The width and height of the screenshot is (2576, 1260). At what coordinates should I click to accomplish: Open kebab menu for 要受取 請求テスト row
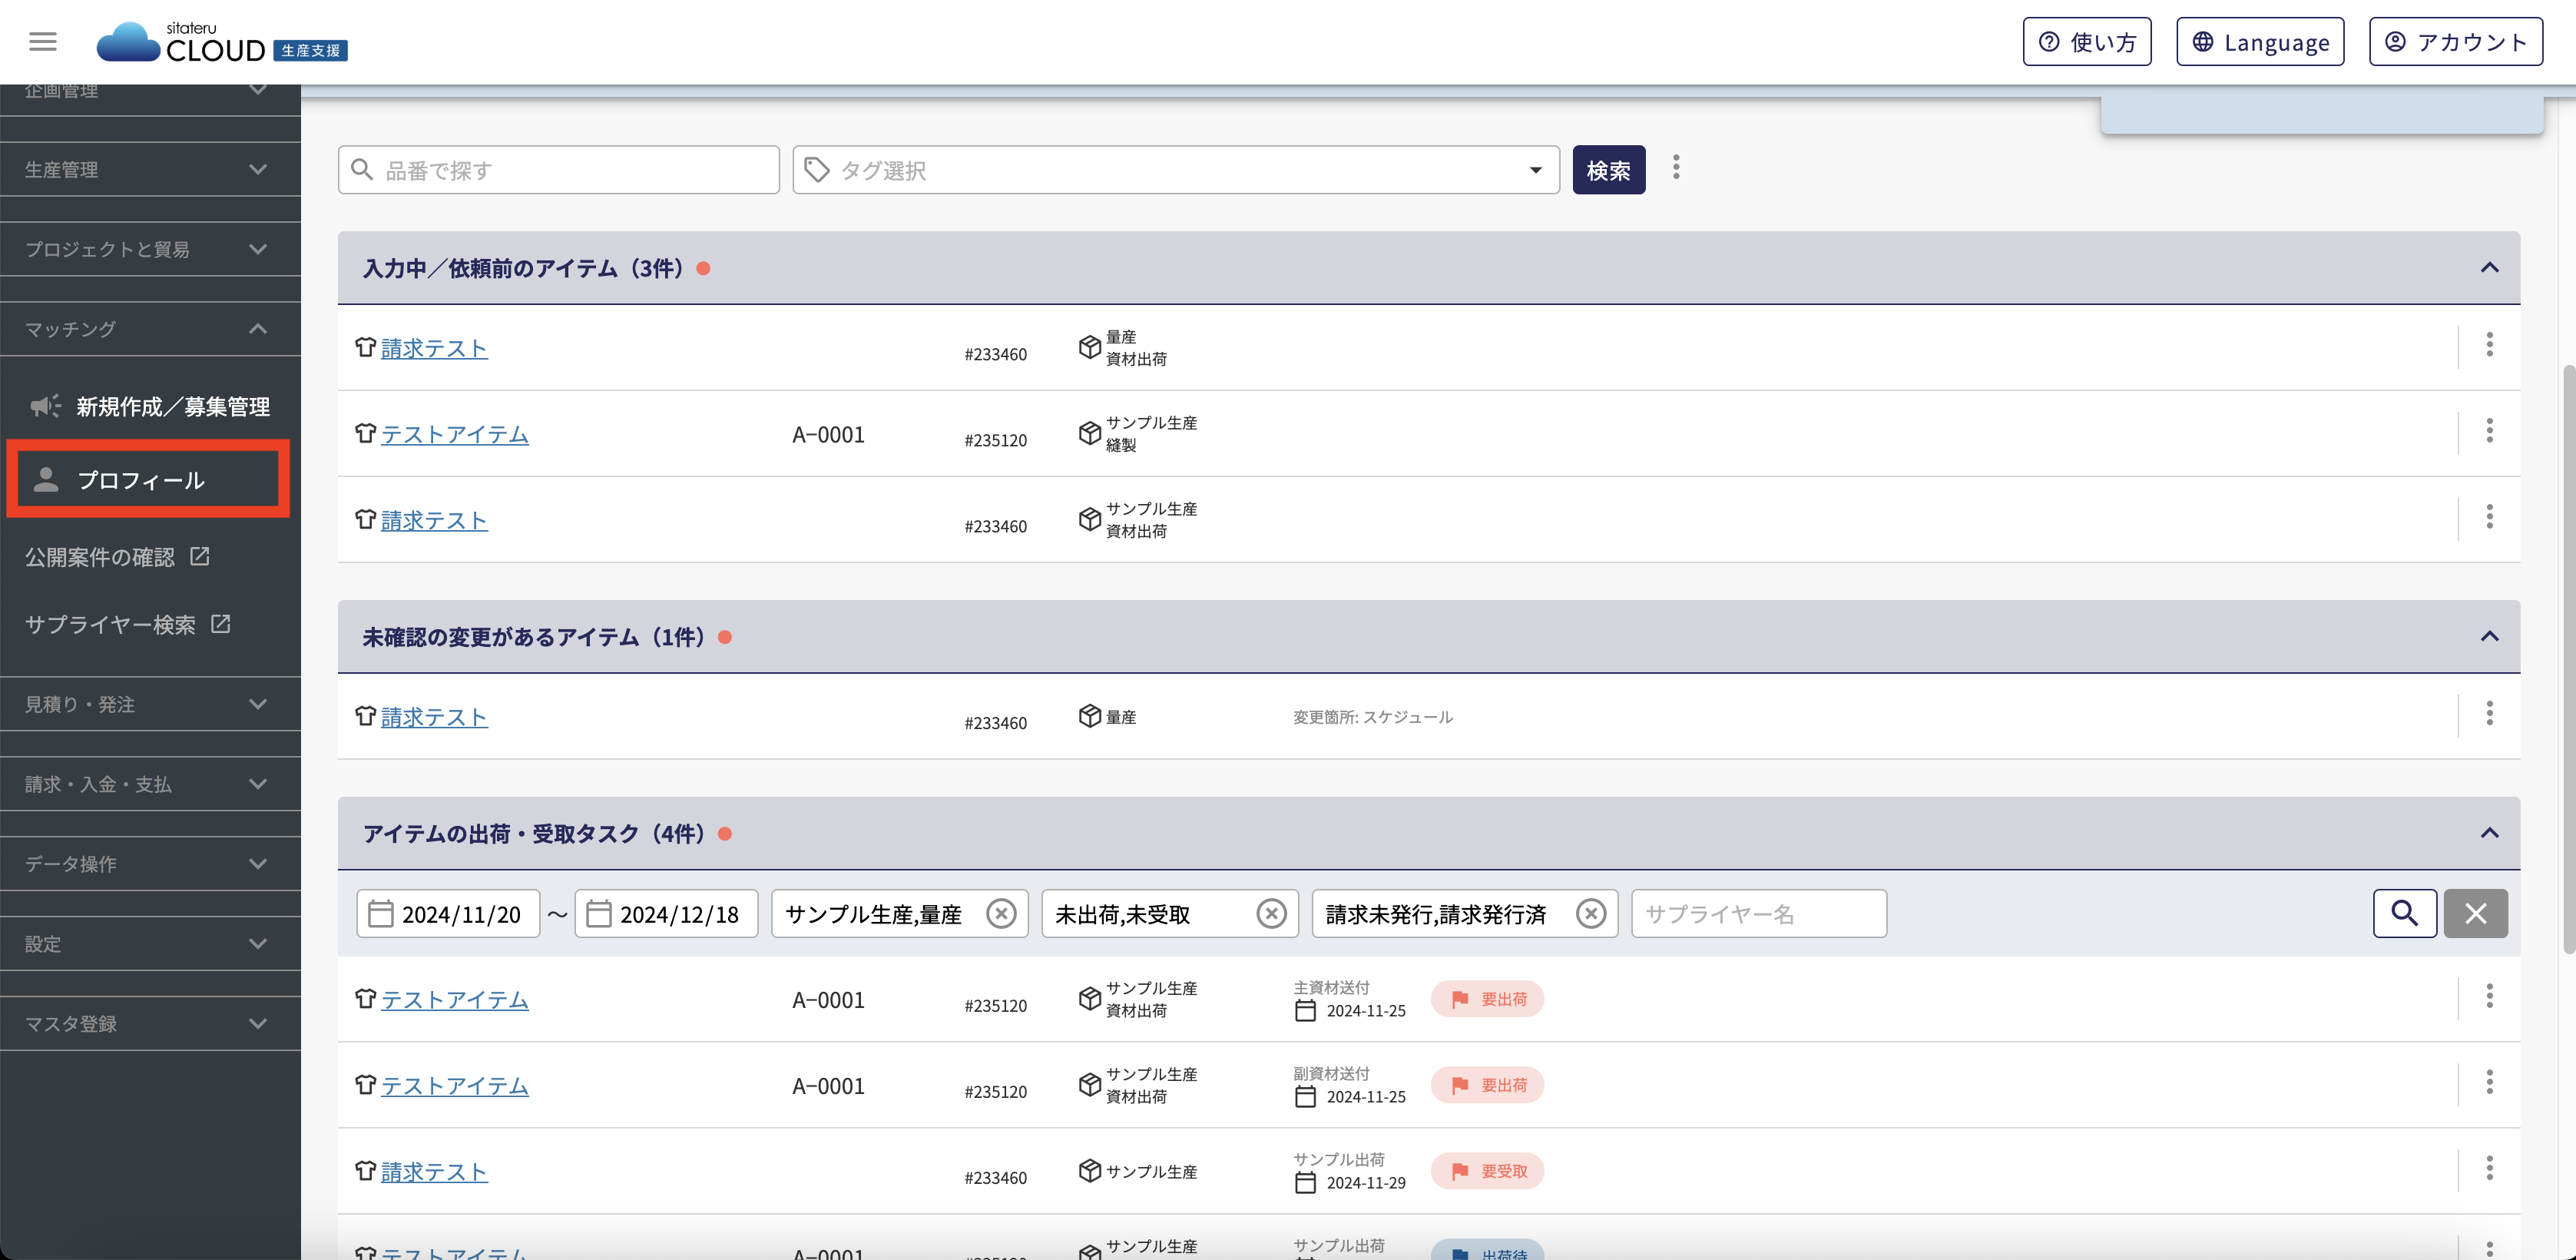[2489, 1168]
